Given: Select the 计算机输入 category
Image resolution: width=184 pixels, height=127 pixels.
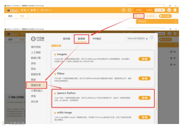Looking at the screenshot, I should (x=37, y=91).
